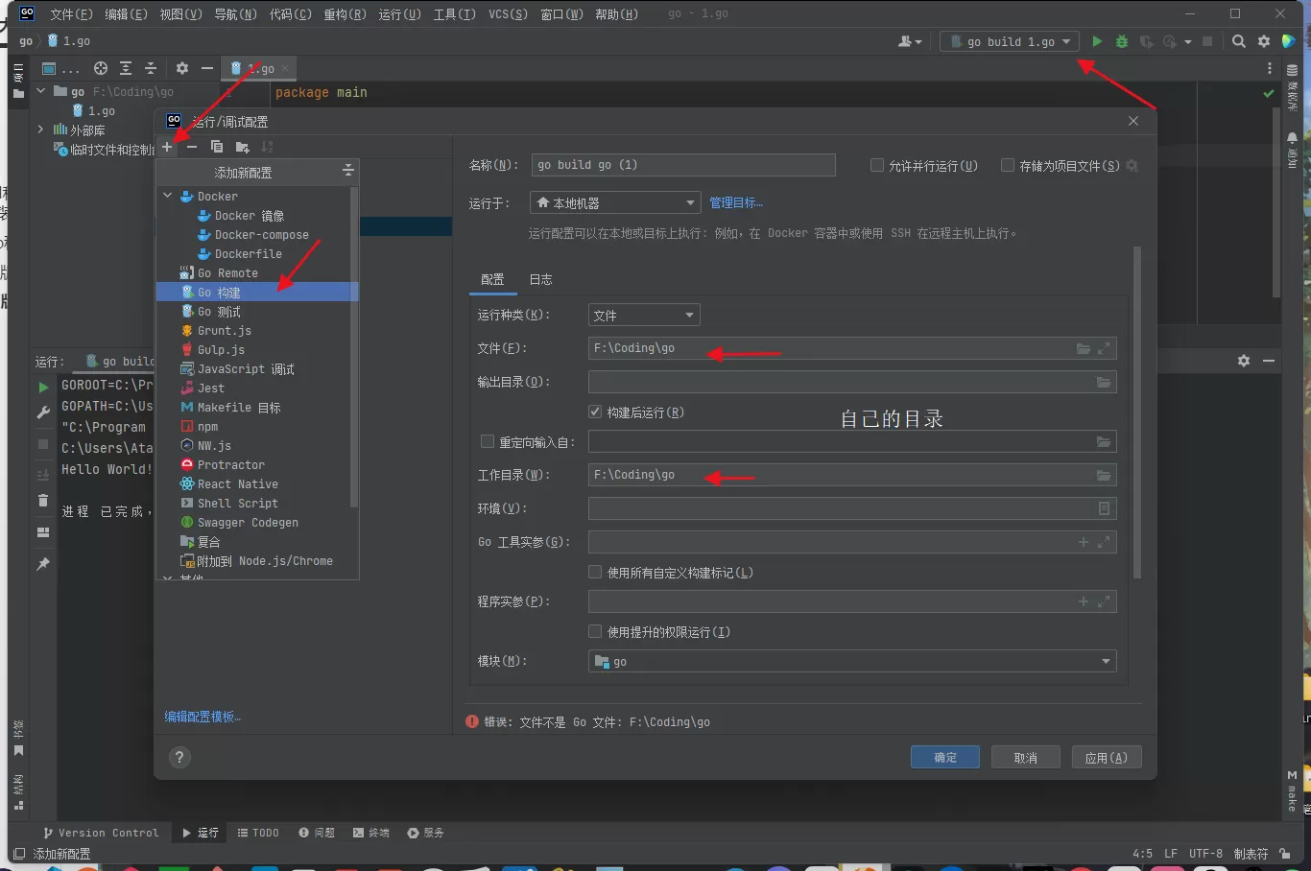This screenshot has height=871, width=1311.
Task: Open 运行于 本地机器 dropdown
Action: point(615,203)
